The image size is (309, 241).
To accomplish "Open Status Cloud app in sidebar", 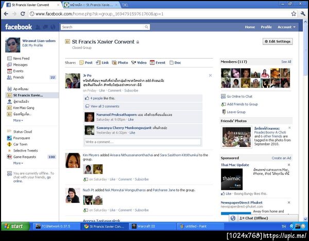I will click(20, 132).
